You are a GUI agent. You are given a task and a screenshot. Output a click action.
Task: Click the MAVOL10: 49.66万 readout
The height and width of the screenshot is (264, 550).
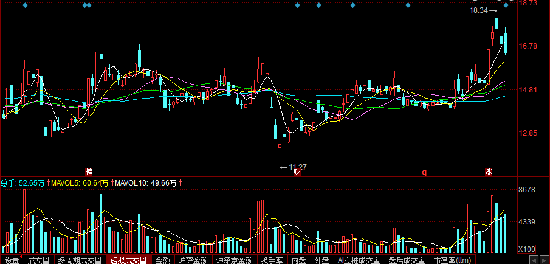(146, 183)
